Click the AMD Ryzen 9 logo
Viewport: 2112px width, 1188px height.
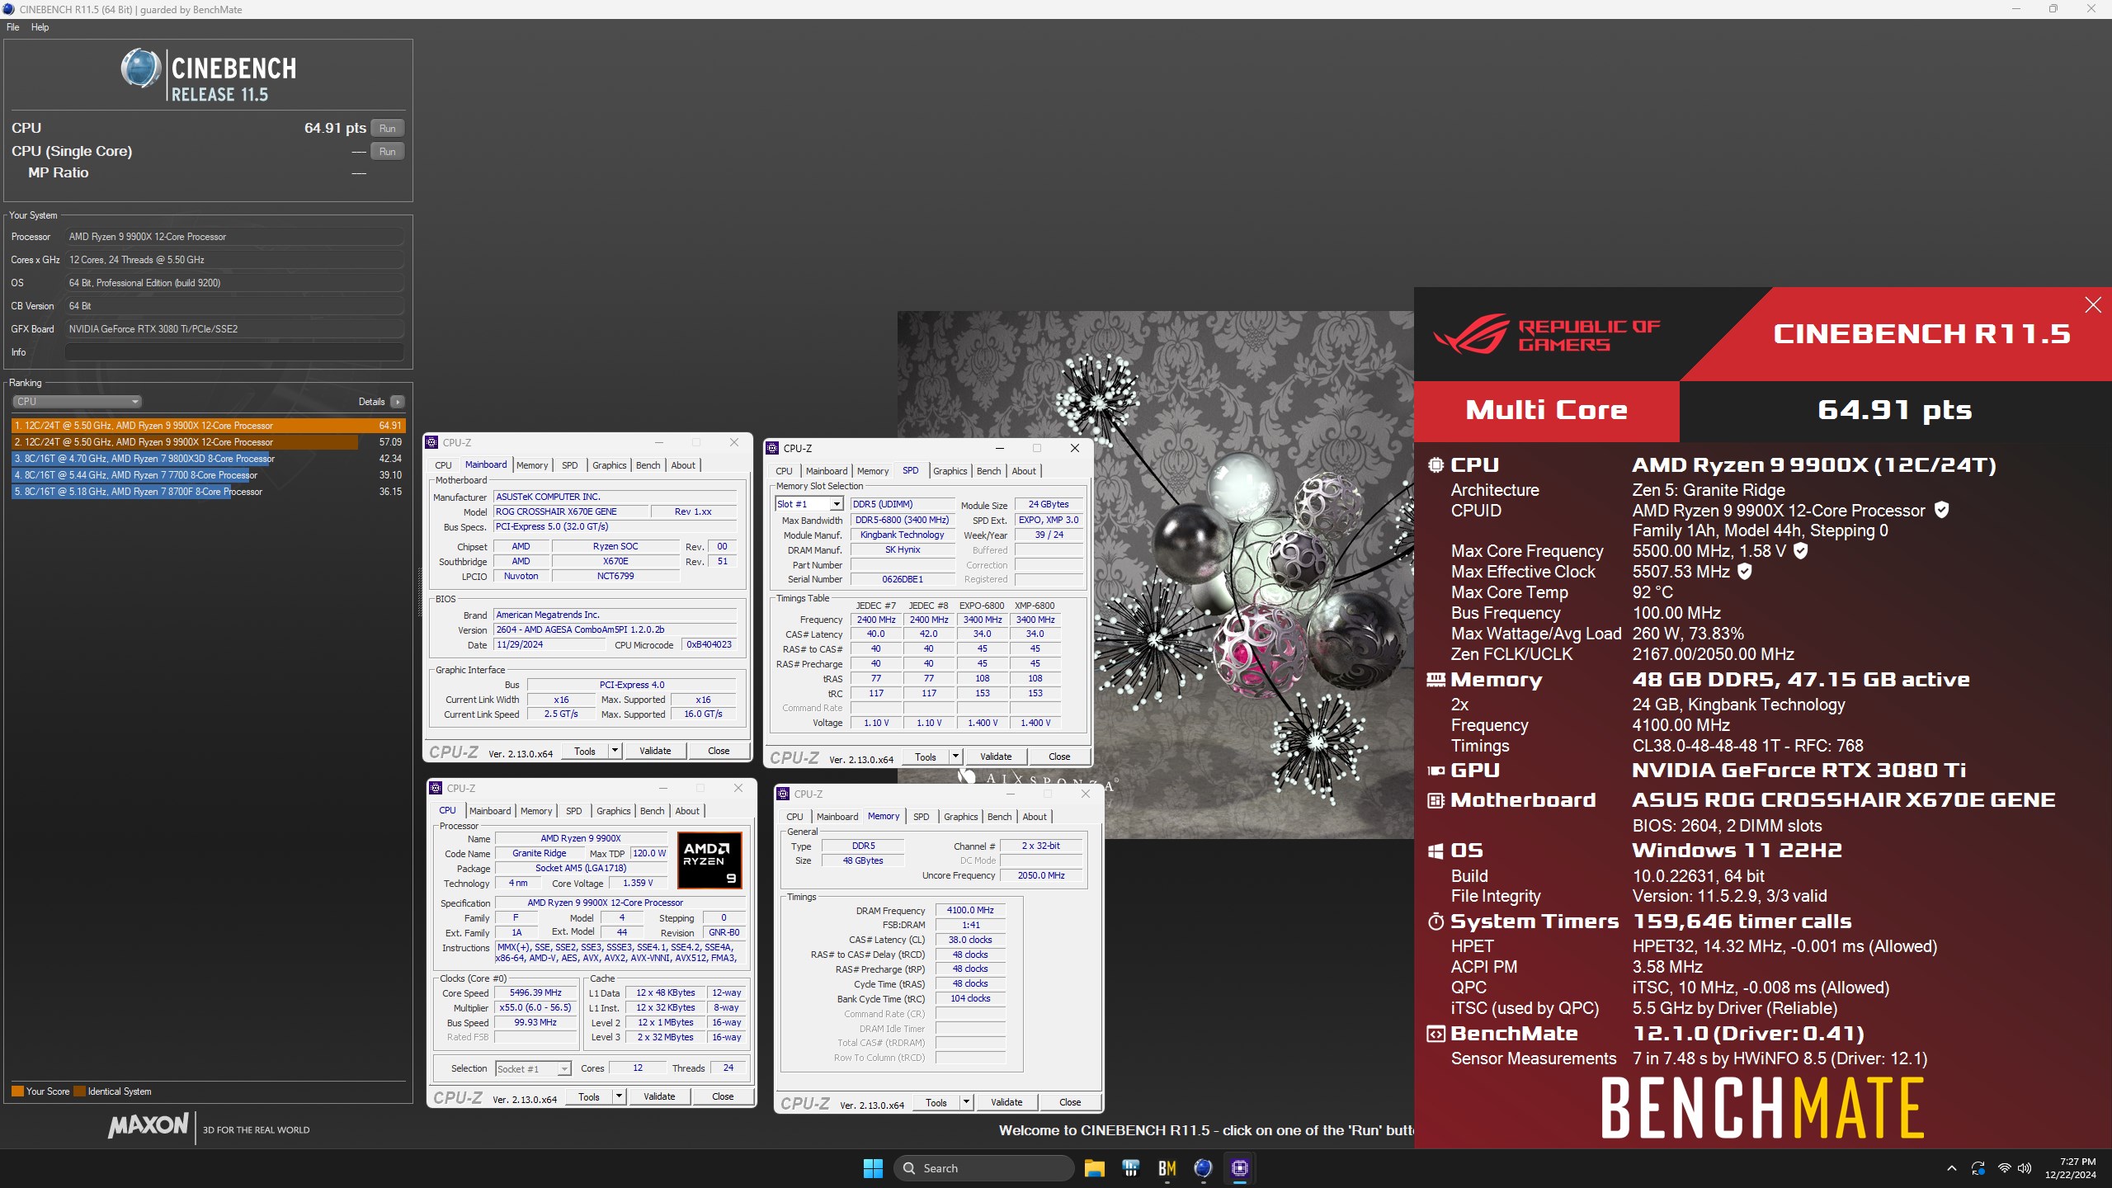coord(709,860)
